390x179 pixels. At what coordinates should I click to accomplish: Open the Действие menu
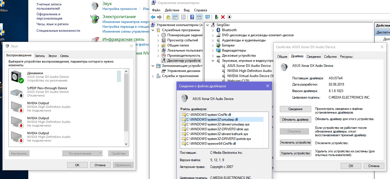(x=172, y=10)
